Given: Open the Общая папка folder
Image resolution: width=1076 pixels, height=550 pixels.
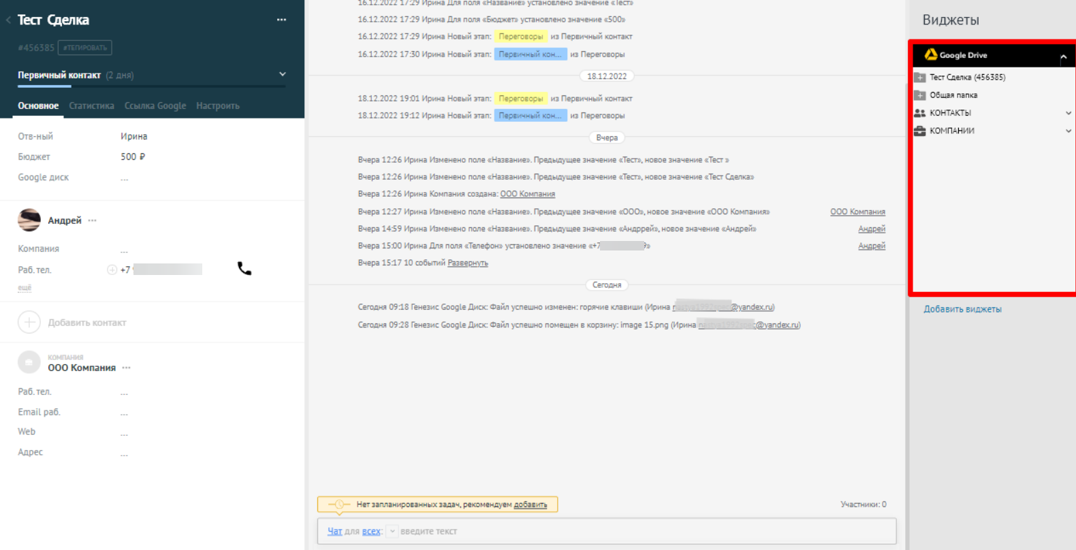Looking at the screenshot, I should click(x=953, y=95).
